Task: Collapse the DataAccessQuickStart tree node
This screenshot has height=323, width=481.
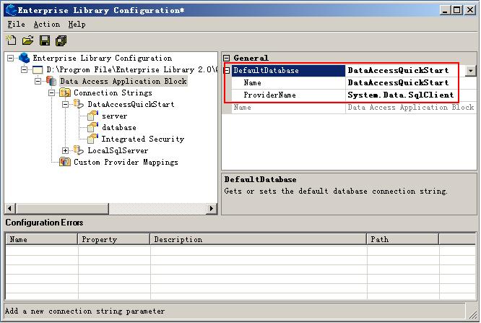Action: [x=65, y=105]
